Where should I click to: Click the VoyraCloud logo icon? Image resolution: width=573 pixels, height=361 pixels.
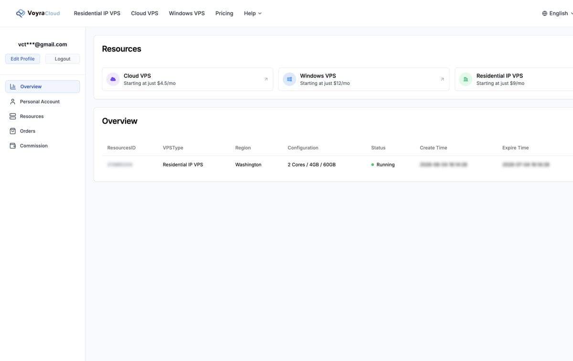point(21,13)
